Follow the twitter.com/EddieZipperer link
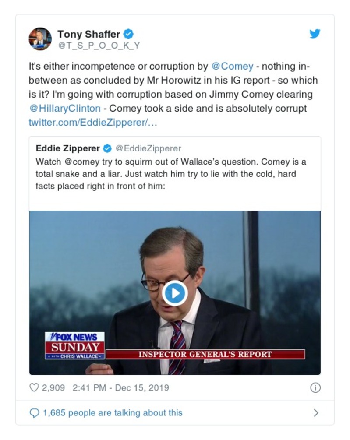 [92, 122]
